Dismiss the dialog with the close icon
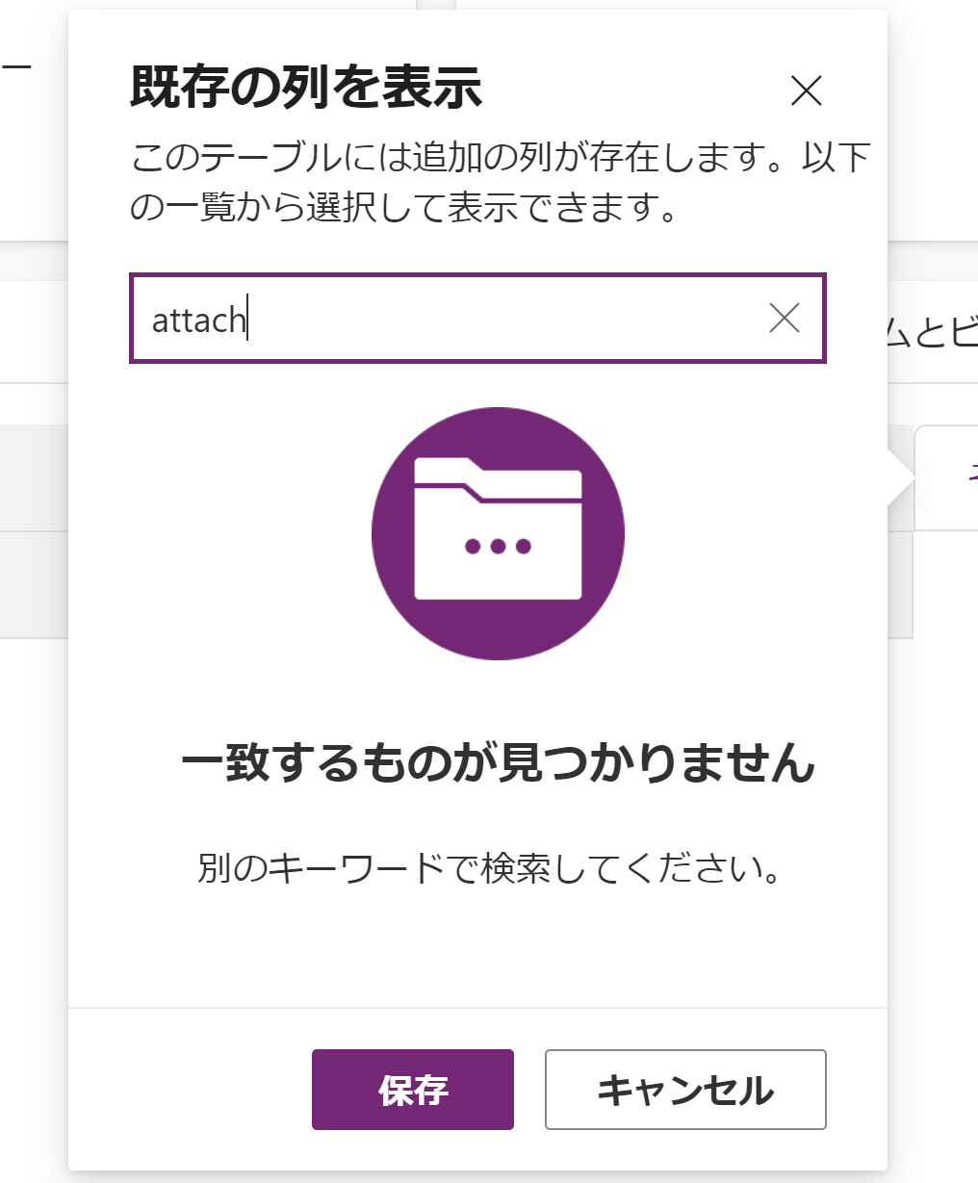Viewport: 978px width, 1183px height. 808,91
